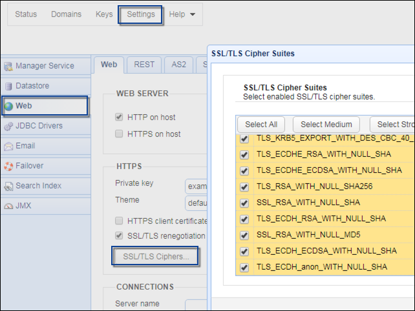This screenshot has width=415, height=311.
Task: Click the Manager Service sidebar icon
Action: tap(8, 66)
